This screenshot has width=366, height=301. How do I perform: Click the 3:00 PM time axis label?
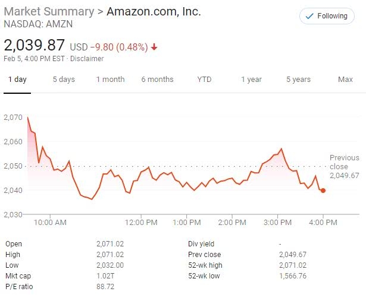tap(277, 223)
